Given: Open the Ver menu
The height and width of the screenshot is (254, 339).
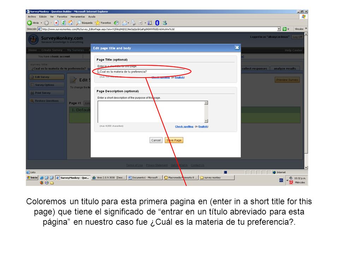Looking at the screenshot, I should point(52,17).
